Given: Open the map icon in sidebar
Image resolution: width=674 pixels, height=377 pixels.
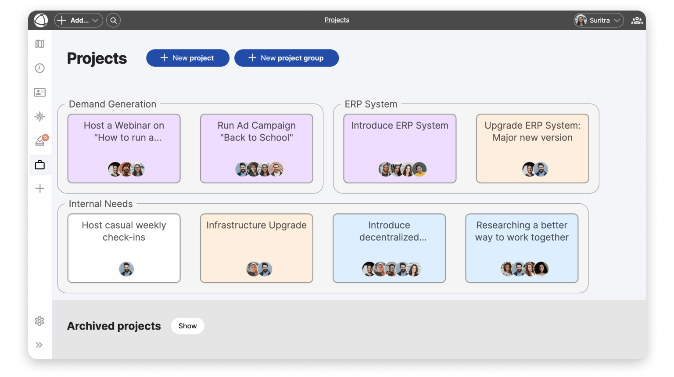Looking at the screenshot, I should point(40,44).
